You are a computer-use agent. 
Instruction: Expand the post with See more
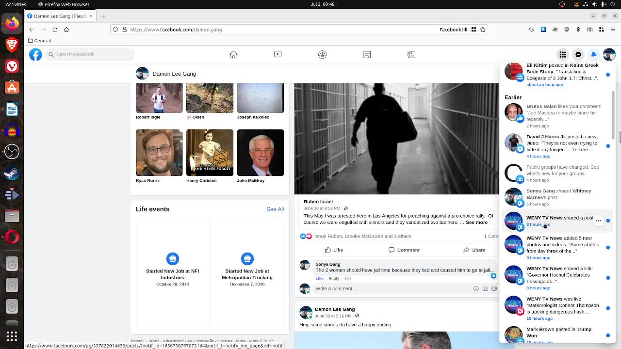476,222
